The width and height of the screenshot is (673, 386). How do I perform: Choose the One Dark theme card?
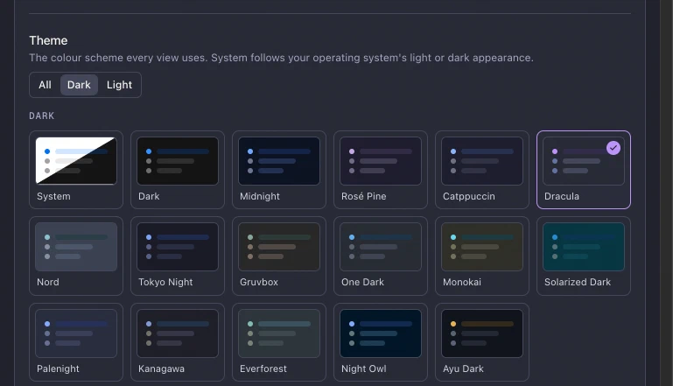tap(381, 256)
